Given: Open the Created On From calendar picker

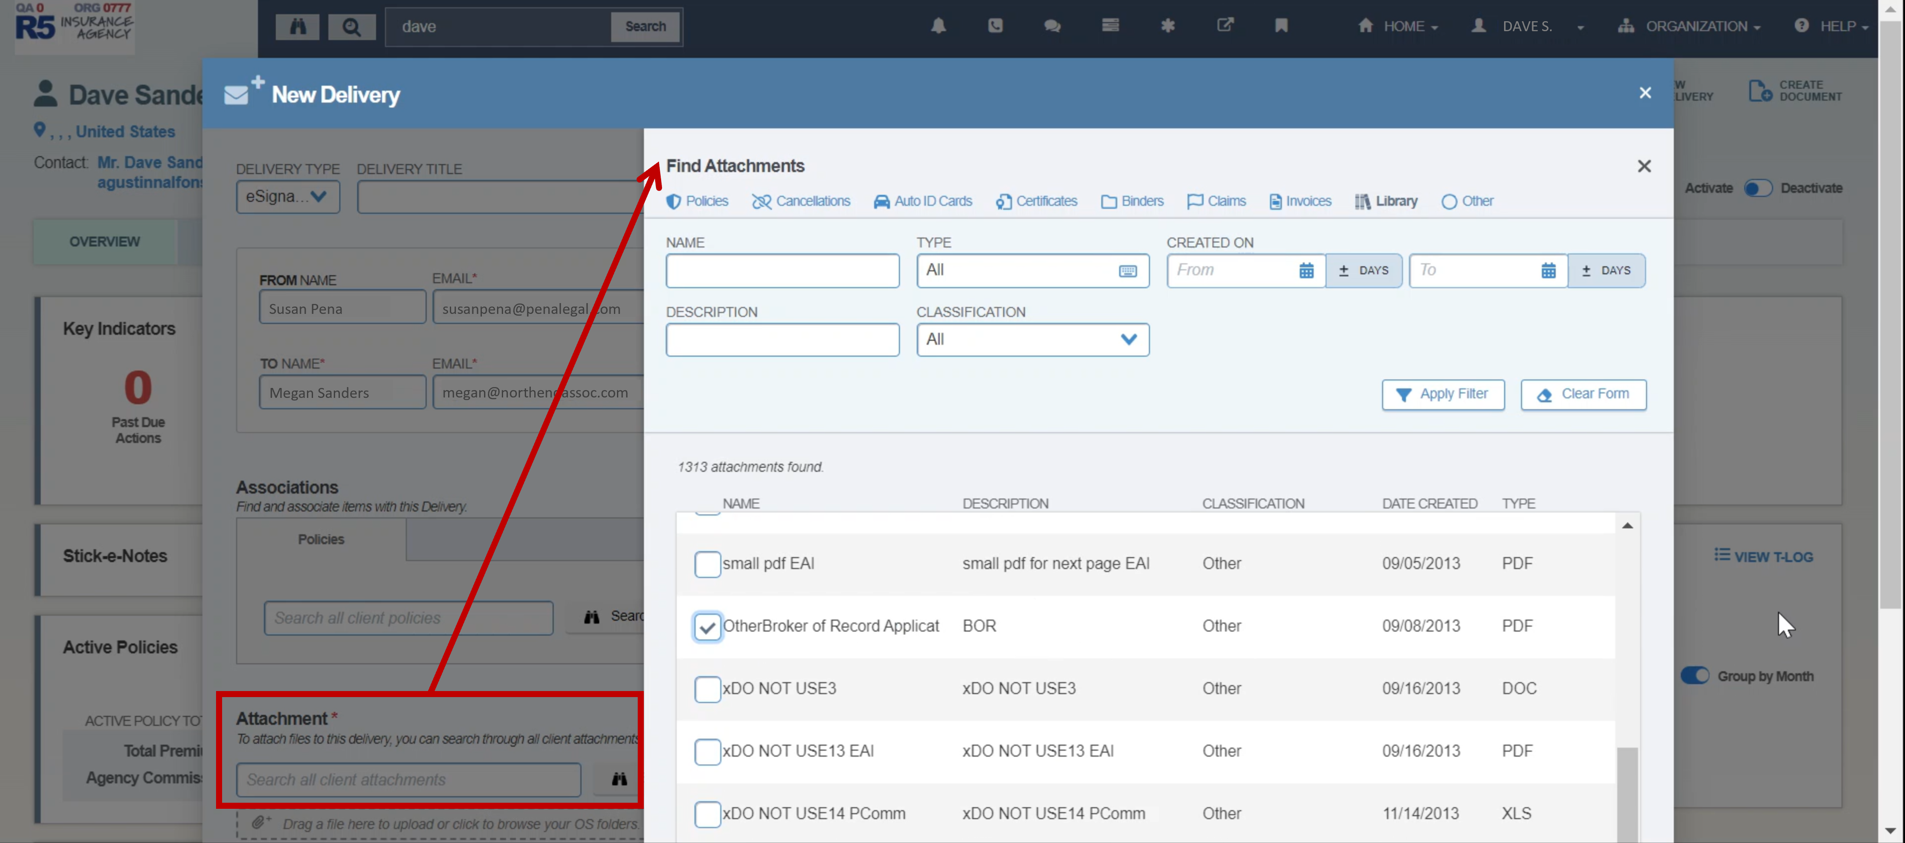Looking at the screenshot, I should pos(1306,271).
